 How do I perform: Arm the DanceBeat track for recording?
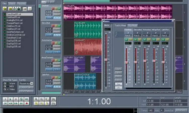point(53,26)
